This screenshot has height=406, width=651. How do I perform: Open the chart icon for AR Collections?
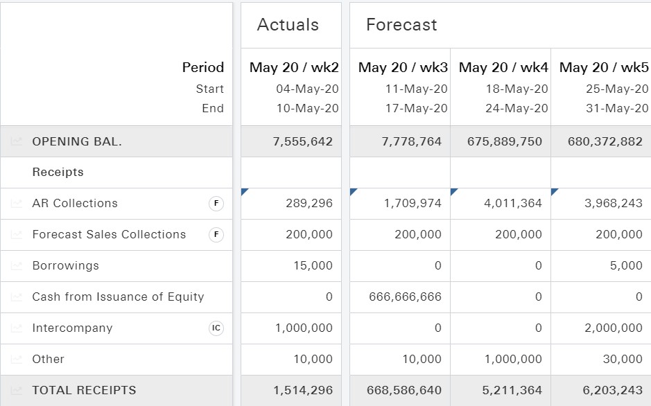coord(15,204)
